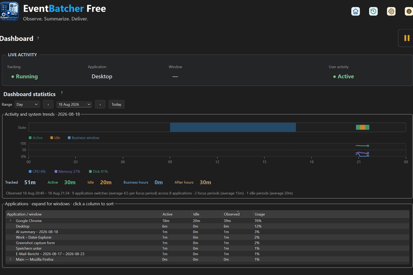Click the Business window legend swatch
This screenshot has height=275, width=413.
coord(69,138)
